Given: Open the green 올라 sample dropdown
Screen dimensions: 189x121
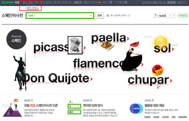Looking at the screenshot, I should pyautogui.click(x=74, y=112).
